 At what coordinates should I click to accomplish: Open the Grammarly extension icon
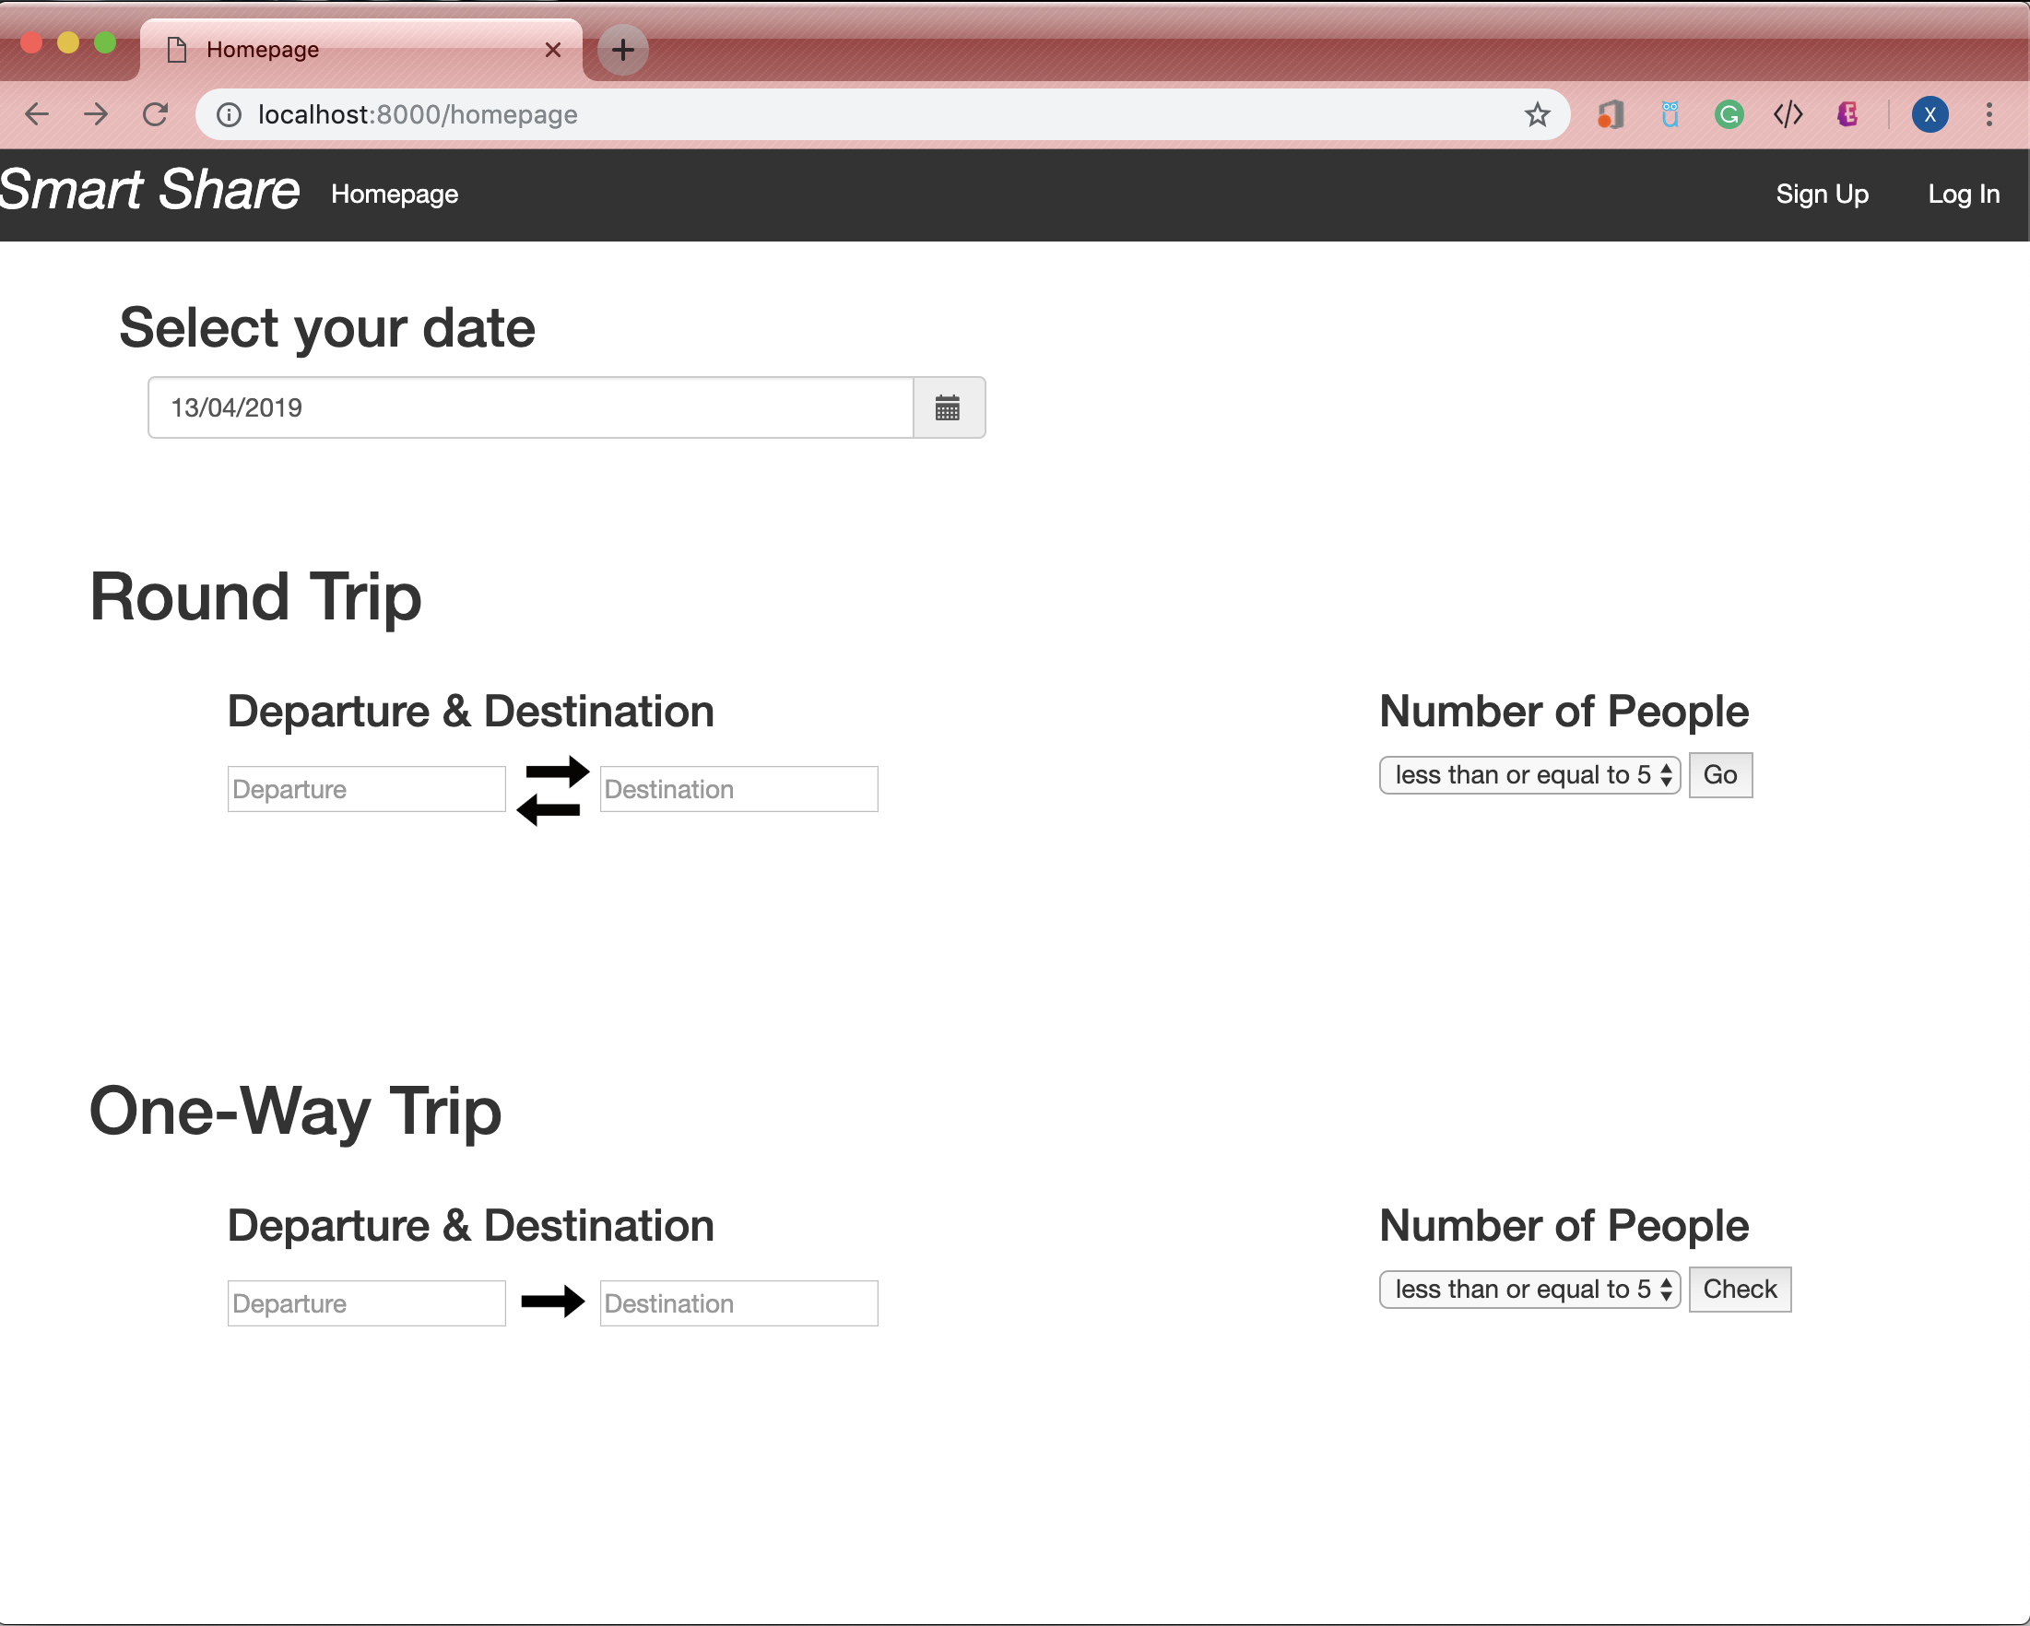pos(1729,115)
